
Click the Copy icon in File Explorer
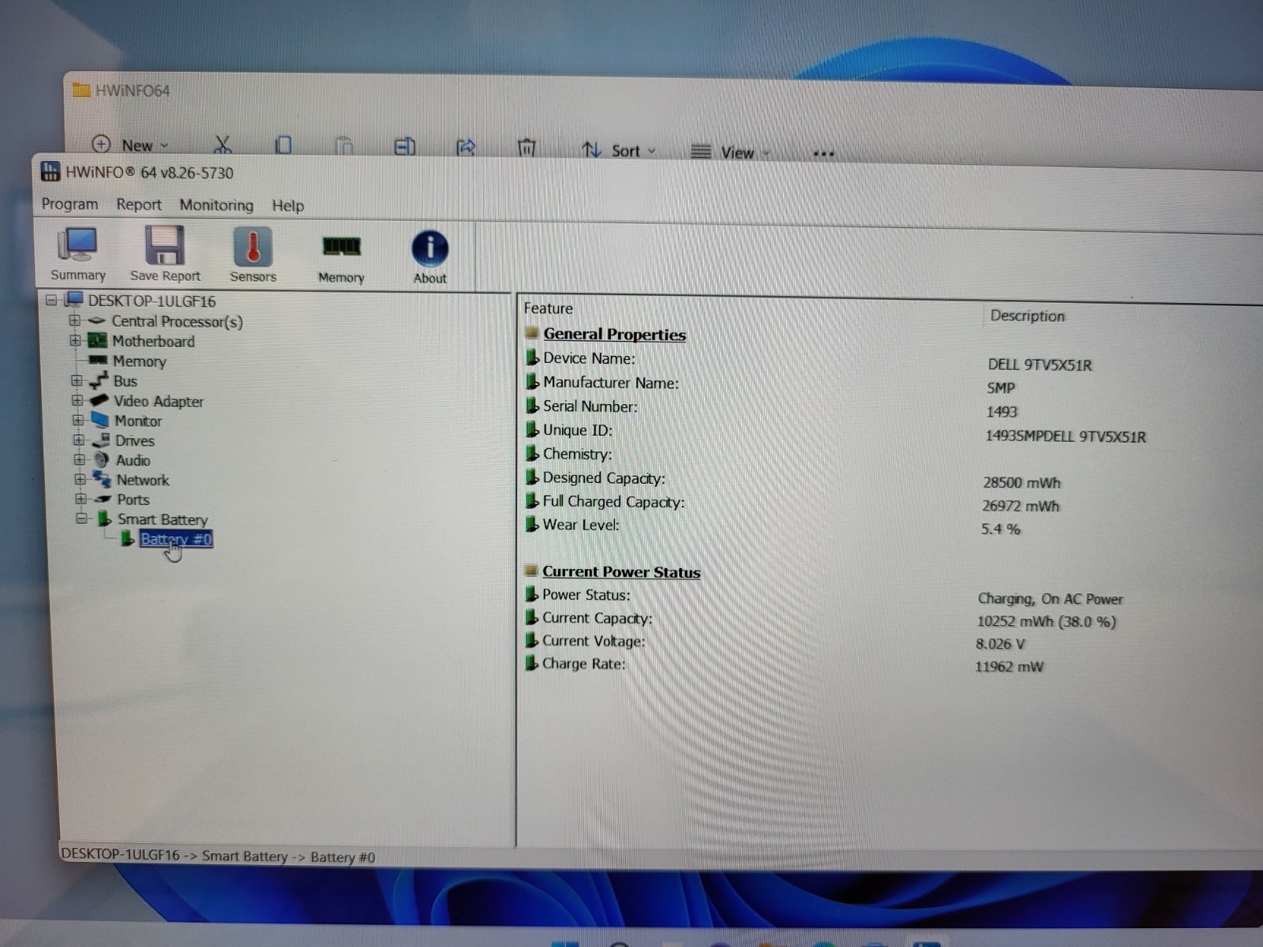pyautogui.click(x=283, y=145)
